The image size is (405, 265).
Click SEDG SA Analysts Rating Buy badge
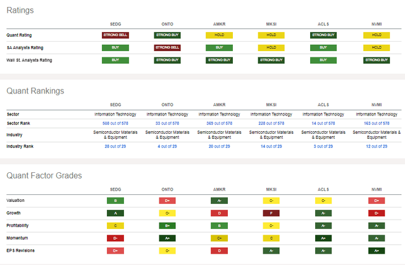(115, 48)
